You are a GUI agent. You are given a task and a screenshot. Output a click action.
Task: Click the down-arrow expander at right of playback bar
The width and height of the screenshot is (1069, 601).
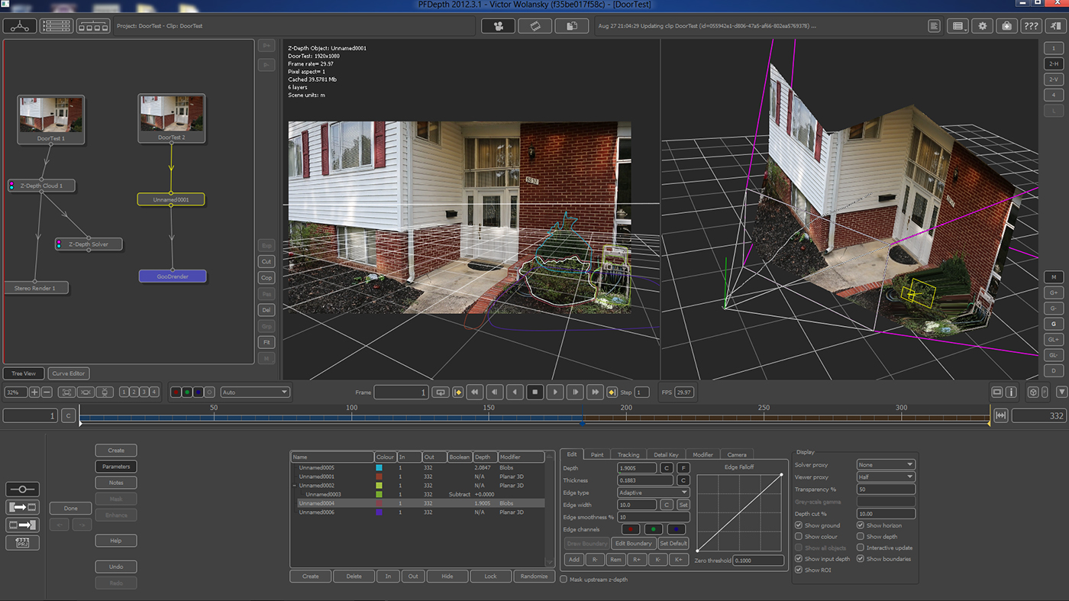(1061, 392)
